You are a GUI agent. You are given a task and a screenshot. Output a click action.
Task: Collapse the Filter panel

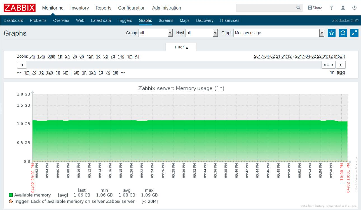(x=181, y=47)
